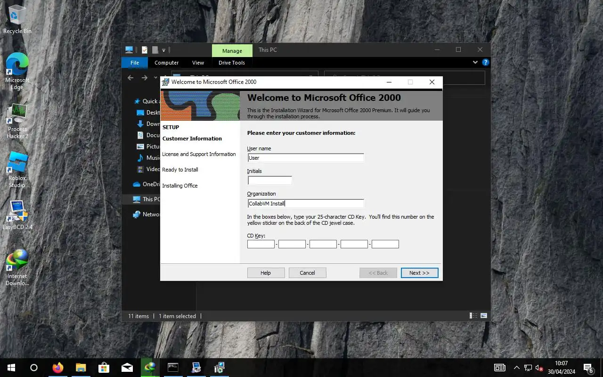Select Desktop in Explorer sidebar
The image size is (603, 377).
pyautogui.click(x=148, y=113)
